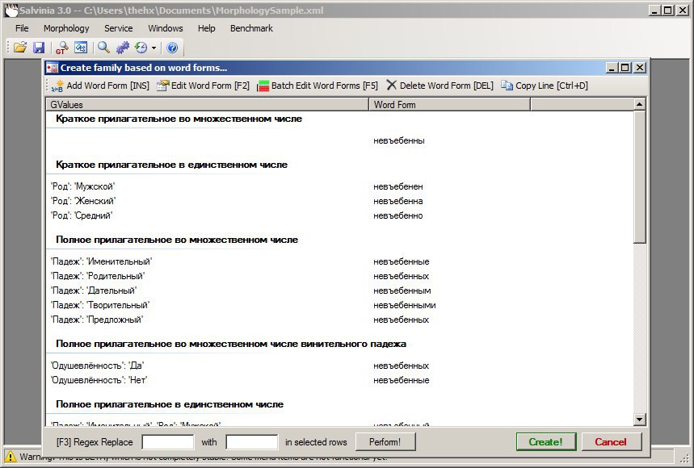This screenshot has height=468, width=694.
Task: Click the green Create! button
Action: click(545, 442)
